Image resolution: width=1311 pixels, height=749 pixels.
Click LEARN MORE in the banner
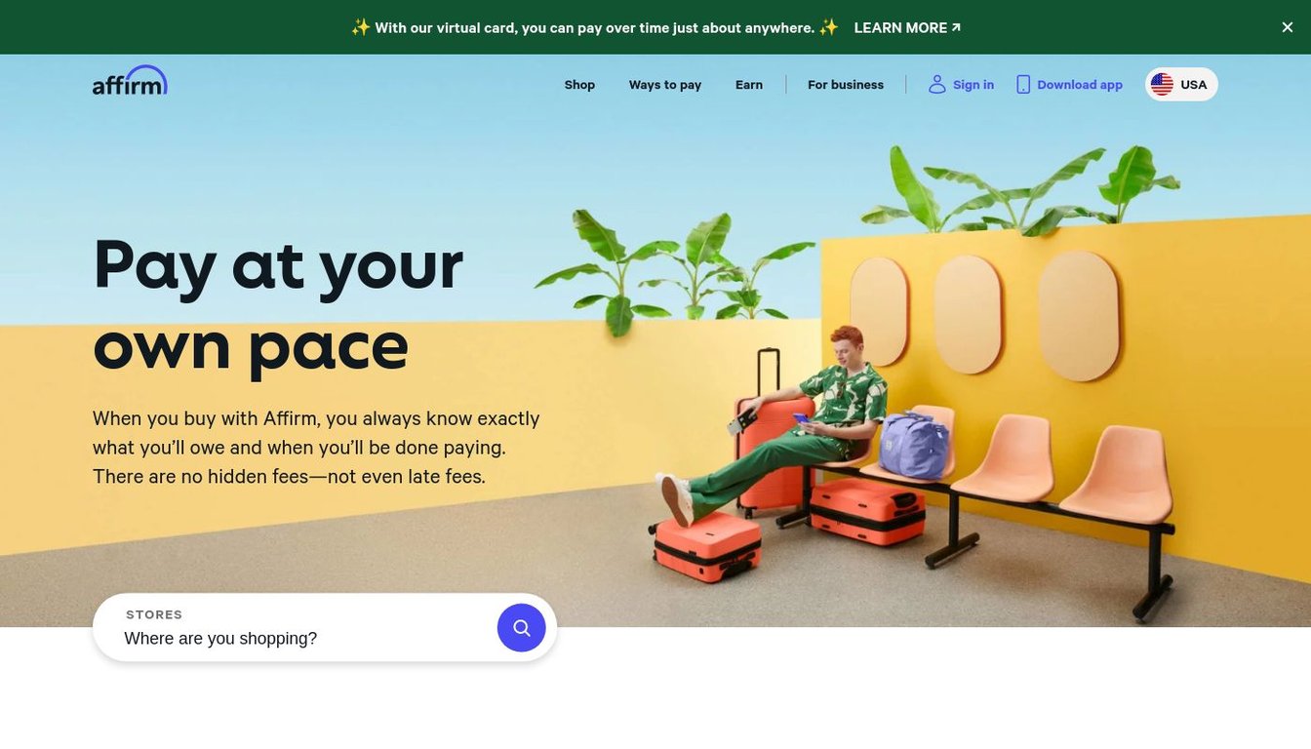(900, 27)
